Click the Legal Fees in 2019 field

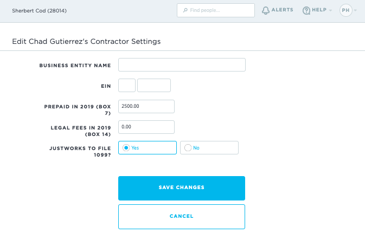[x=146, y=127]
